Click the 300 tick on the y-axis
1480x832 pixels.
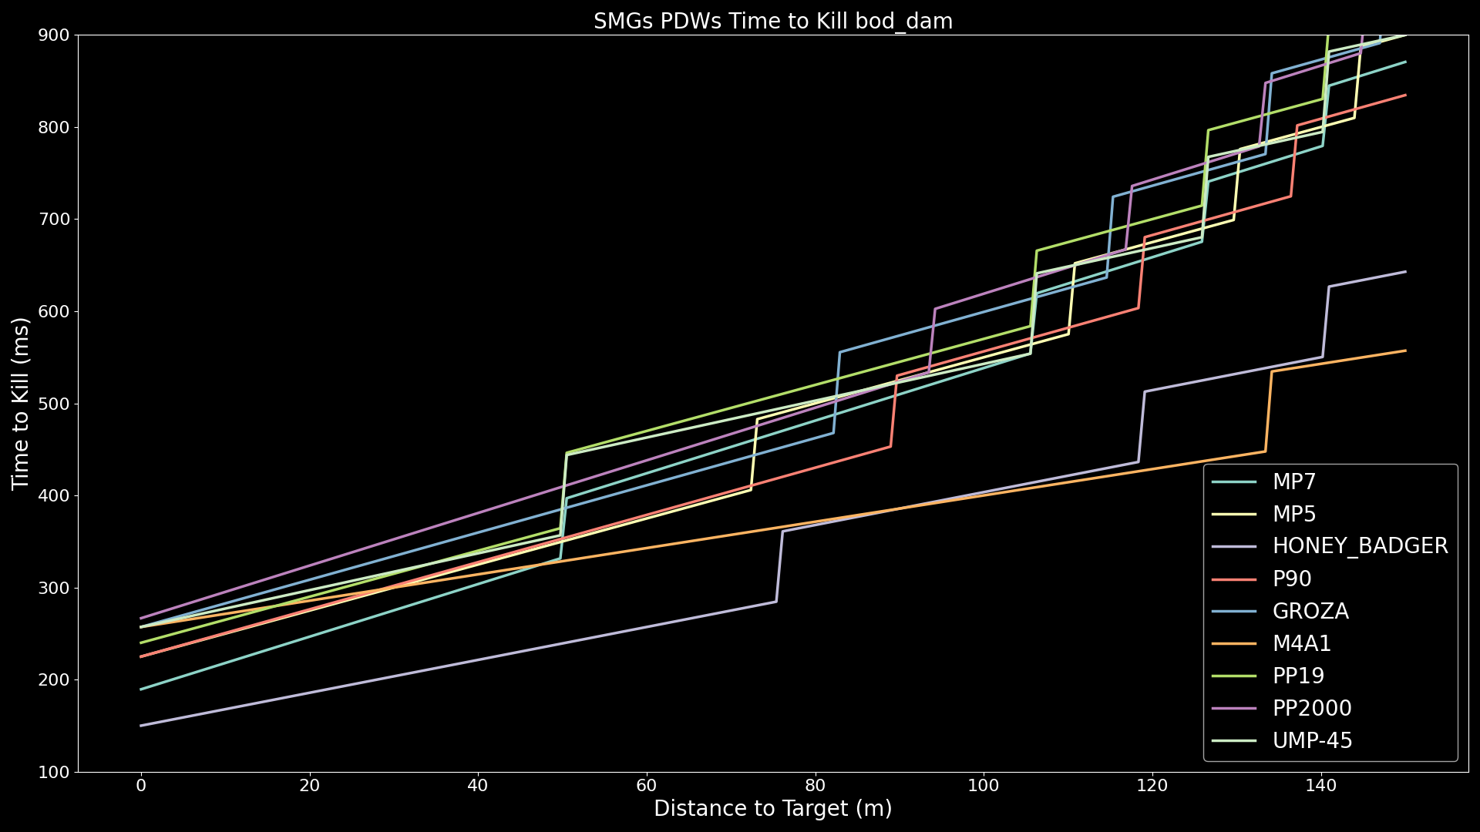click(x=54, y=588)
